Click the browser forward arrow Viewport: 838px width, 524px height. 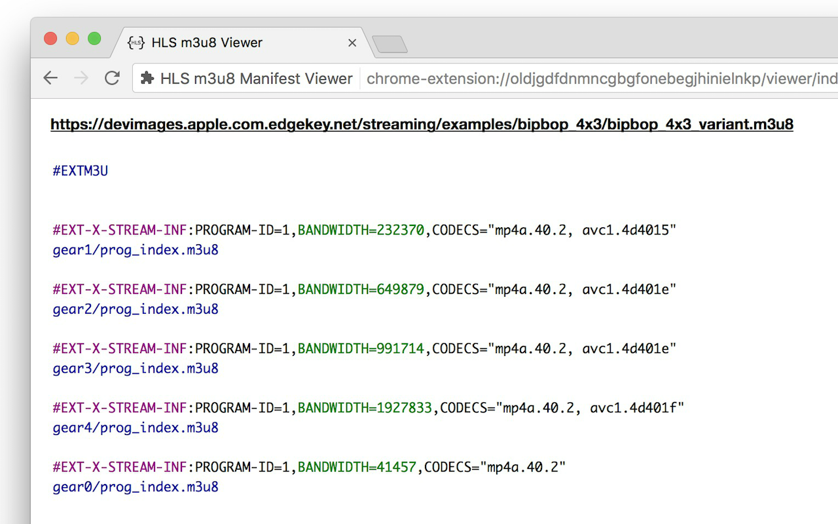pyautogui.click(x=81, y=79)
